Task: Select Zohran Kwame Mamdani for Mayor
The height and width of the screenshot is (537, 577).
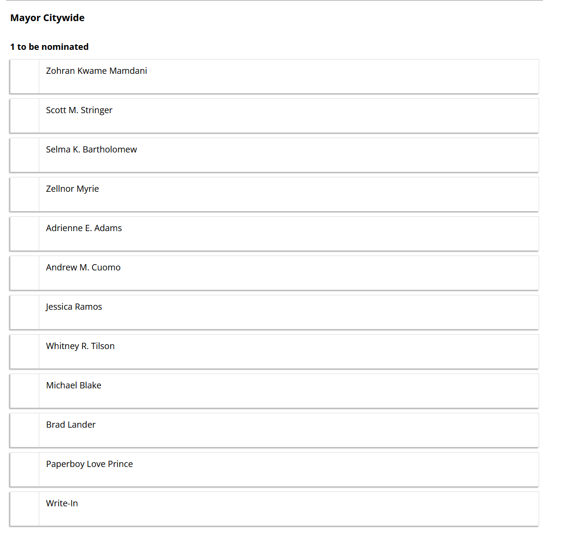Action: [x=274, y=76]
